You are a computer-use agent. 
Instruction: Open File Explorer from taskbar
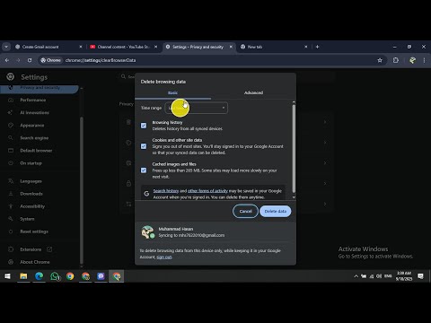tap(23, 276)
